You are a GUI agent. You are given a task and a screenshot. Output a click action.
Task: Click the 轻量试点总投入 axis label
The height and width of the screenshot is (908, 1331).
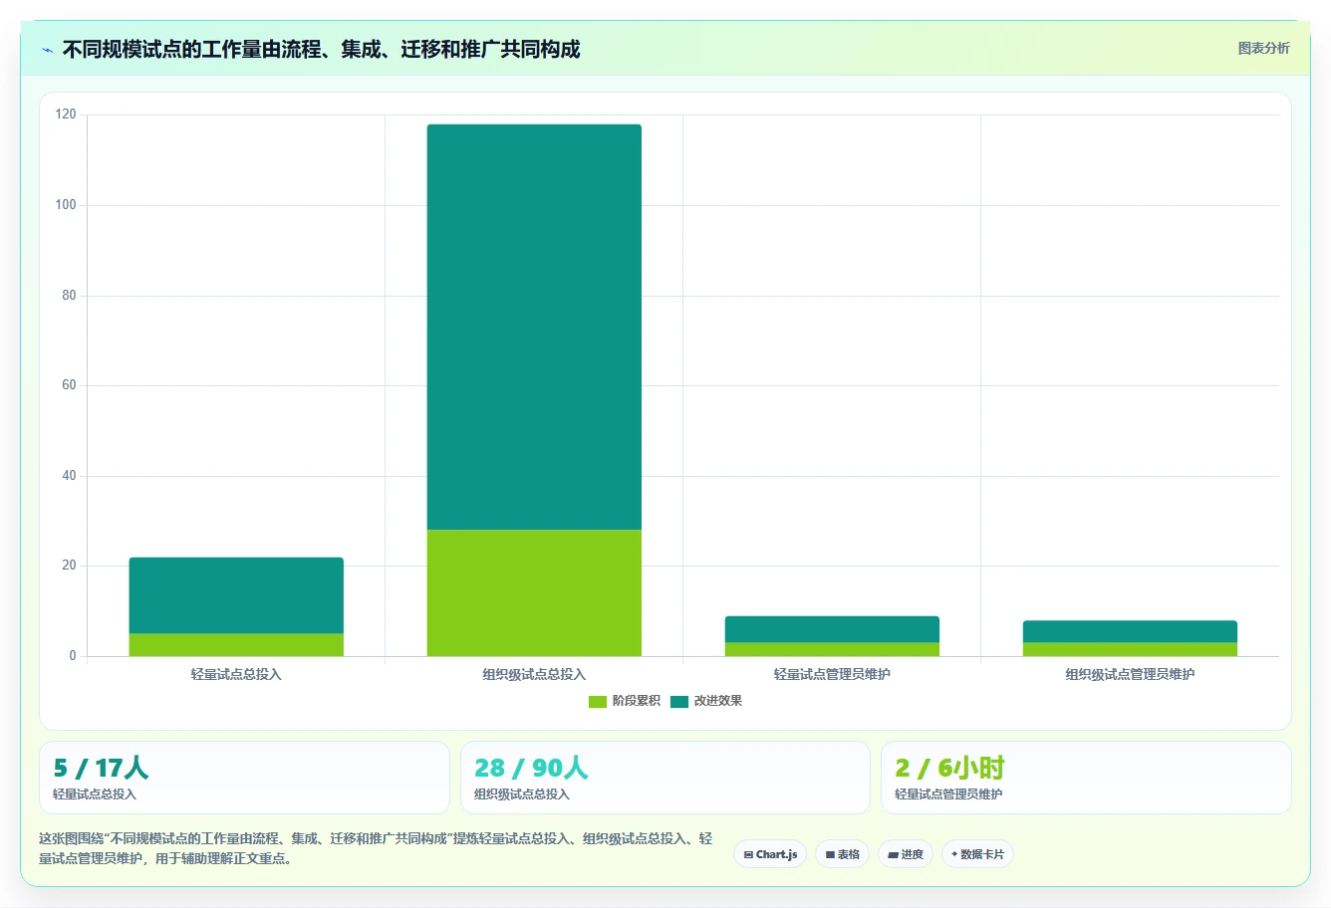click(x=236, y=674)
